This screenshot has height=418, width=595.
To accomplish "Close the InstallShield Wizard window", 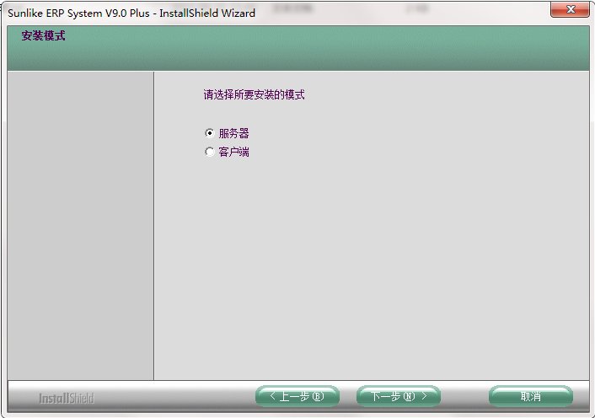I will click(x=569, y=10).
